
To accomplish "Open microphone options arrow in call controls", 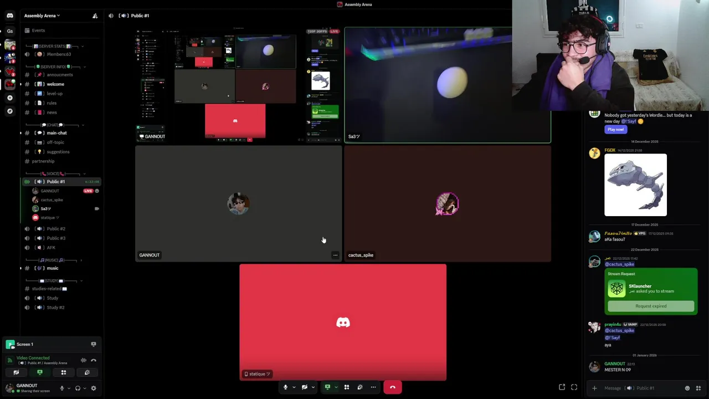I will [294, 387].
